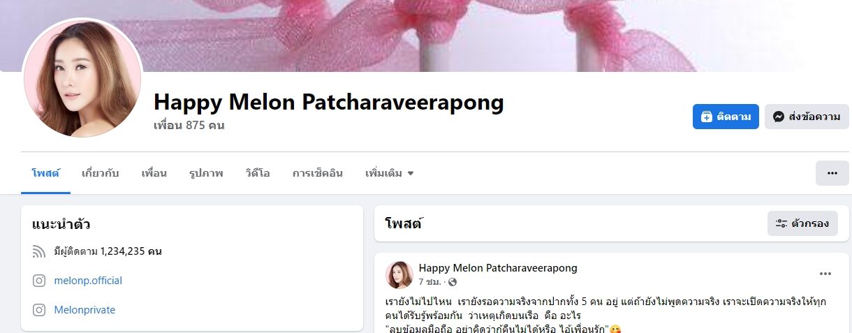Click post author's small avatar
Image resolution: width=852 pixels, height=333 pixels.
pyautogui.click(x=399, y=275)
